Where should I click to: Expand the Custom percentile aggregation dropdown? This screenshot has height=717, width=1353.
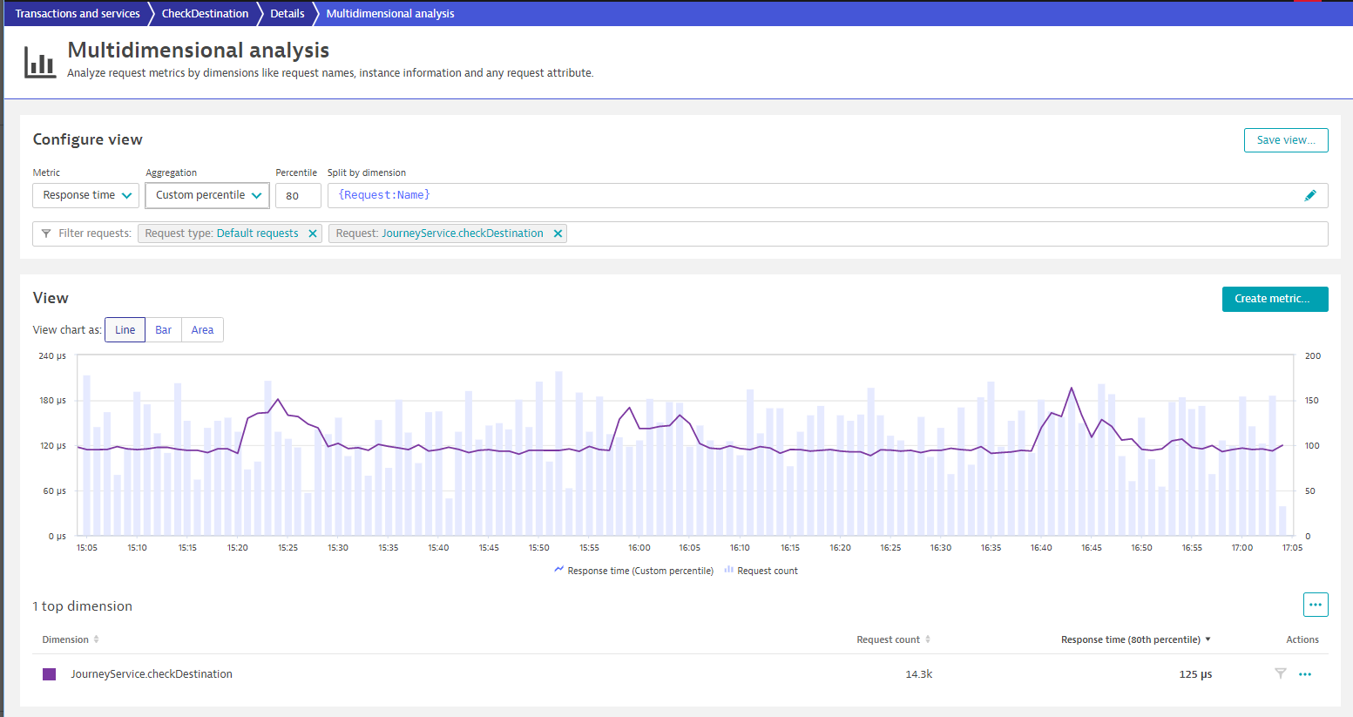pos(207,195)
